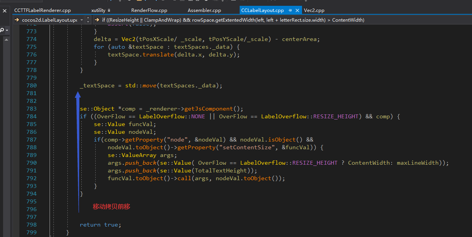Close the left side panel with X

coord(4,10)
